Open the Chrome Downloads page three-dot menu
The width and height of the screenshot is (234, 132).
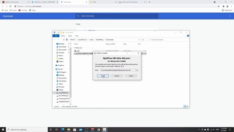point(230,16)
